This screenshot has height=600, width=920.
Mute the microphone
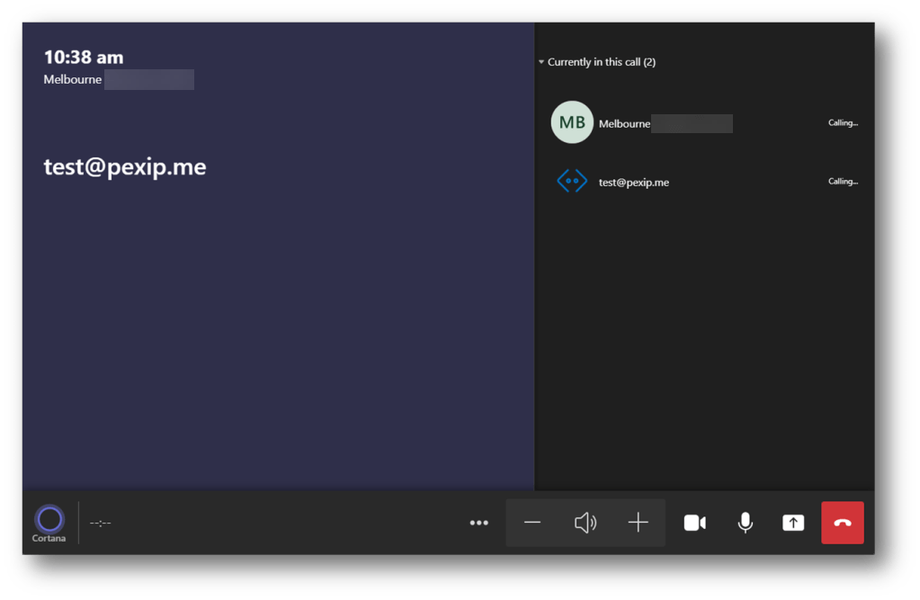[745, 523]
